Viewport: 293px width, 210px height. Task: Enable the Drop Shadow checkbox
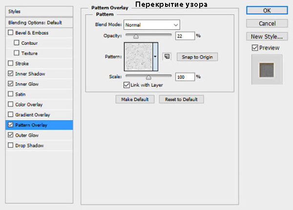coord(10,145)
